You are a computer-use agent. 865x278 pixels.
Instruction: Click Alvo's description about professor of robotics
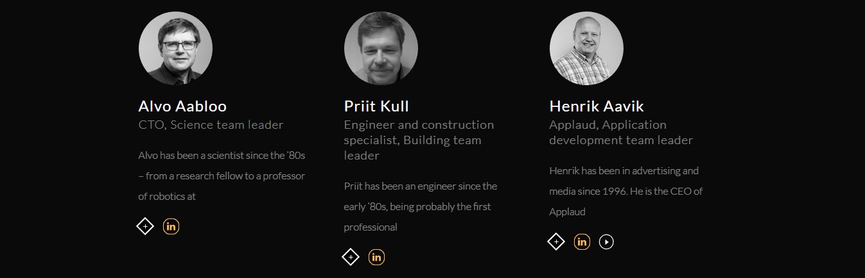tap(222, 176)
